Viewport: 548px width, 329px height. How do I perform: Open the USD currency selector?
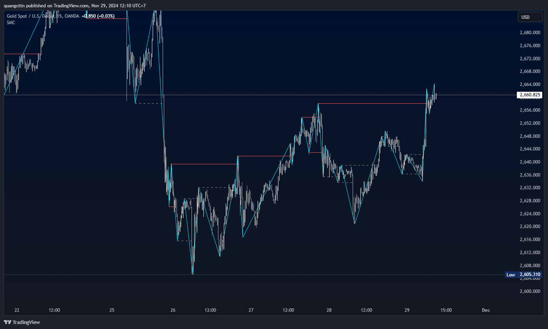(x=530, y=17)
